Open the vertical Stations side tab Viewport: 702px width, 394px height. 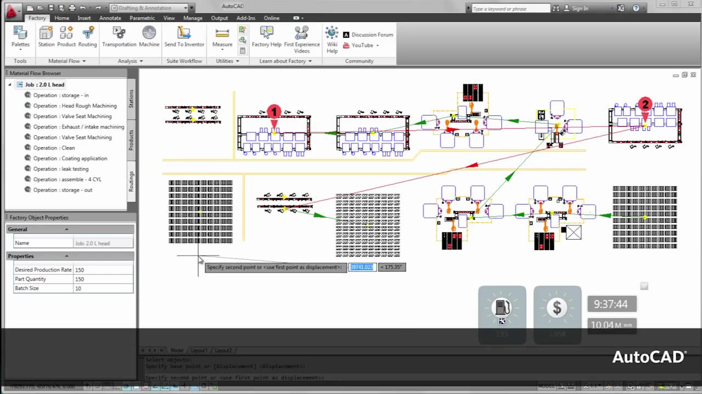[x=131, y=99]
